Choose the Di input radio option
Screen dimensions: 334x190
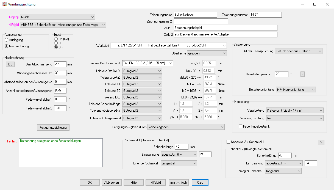click(x=56, y=43)
